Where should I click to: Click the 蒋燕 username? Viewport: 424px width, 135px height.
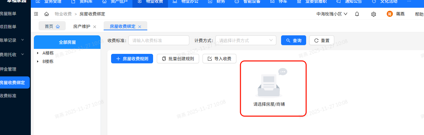400,14
